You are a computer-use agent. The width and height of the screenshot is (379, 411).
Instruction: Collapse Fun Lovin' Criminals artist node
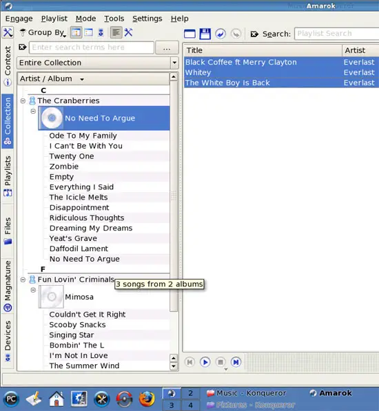[x=23, y=280]
